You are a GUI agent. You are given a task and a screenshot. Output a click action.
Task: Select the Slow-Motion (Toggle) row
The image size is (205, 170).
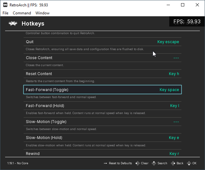[x=102, y=121]
